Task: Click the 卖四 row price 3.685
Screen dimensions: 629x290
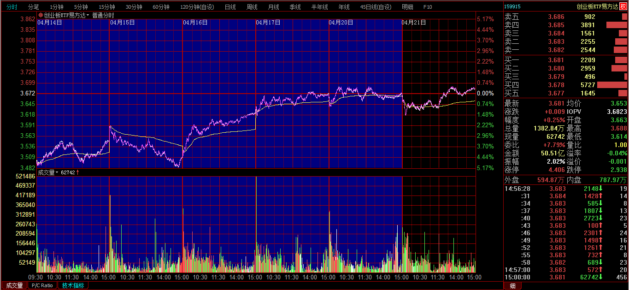Action: click(x=556, y=25)
